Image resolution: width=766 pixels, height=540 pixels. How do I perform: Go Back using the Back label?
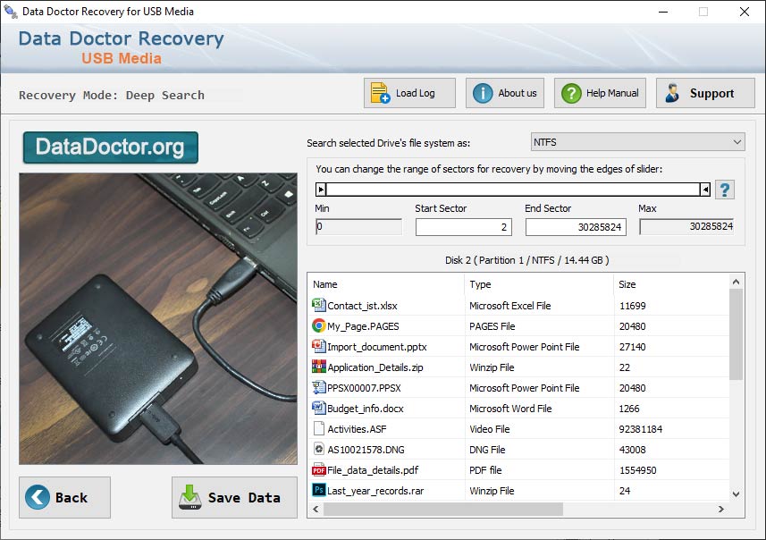pos(72,497)
